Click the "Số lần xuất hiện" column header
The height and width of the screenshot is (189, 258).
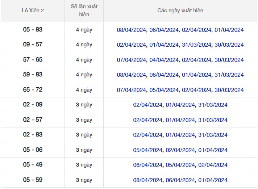click(84, 10)
